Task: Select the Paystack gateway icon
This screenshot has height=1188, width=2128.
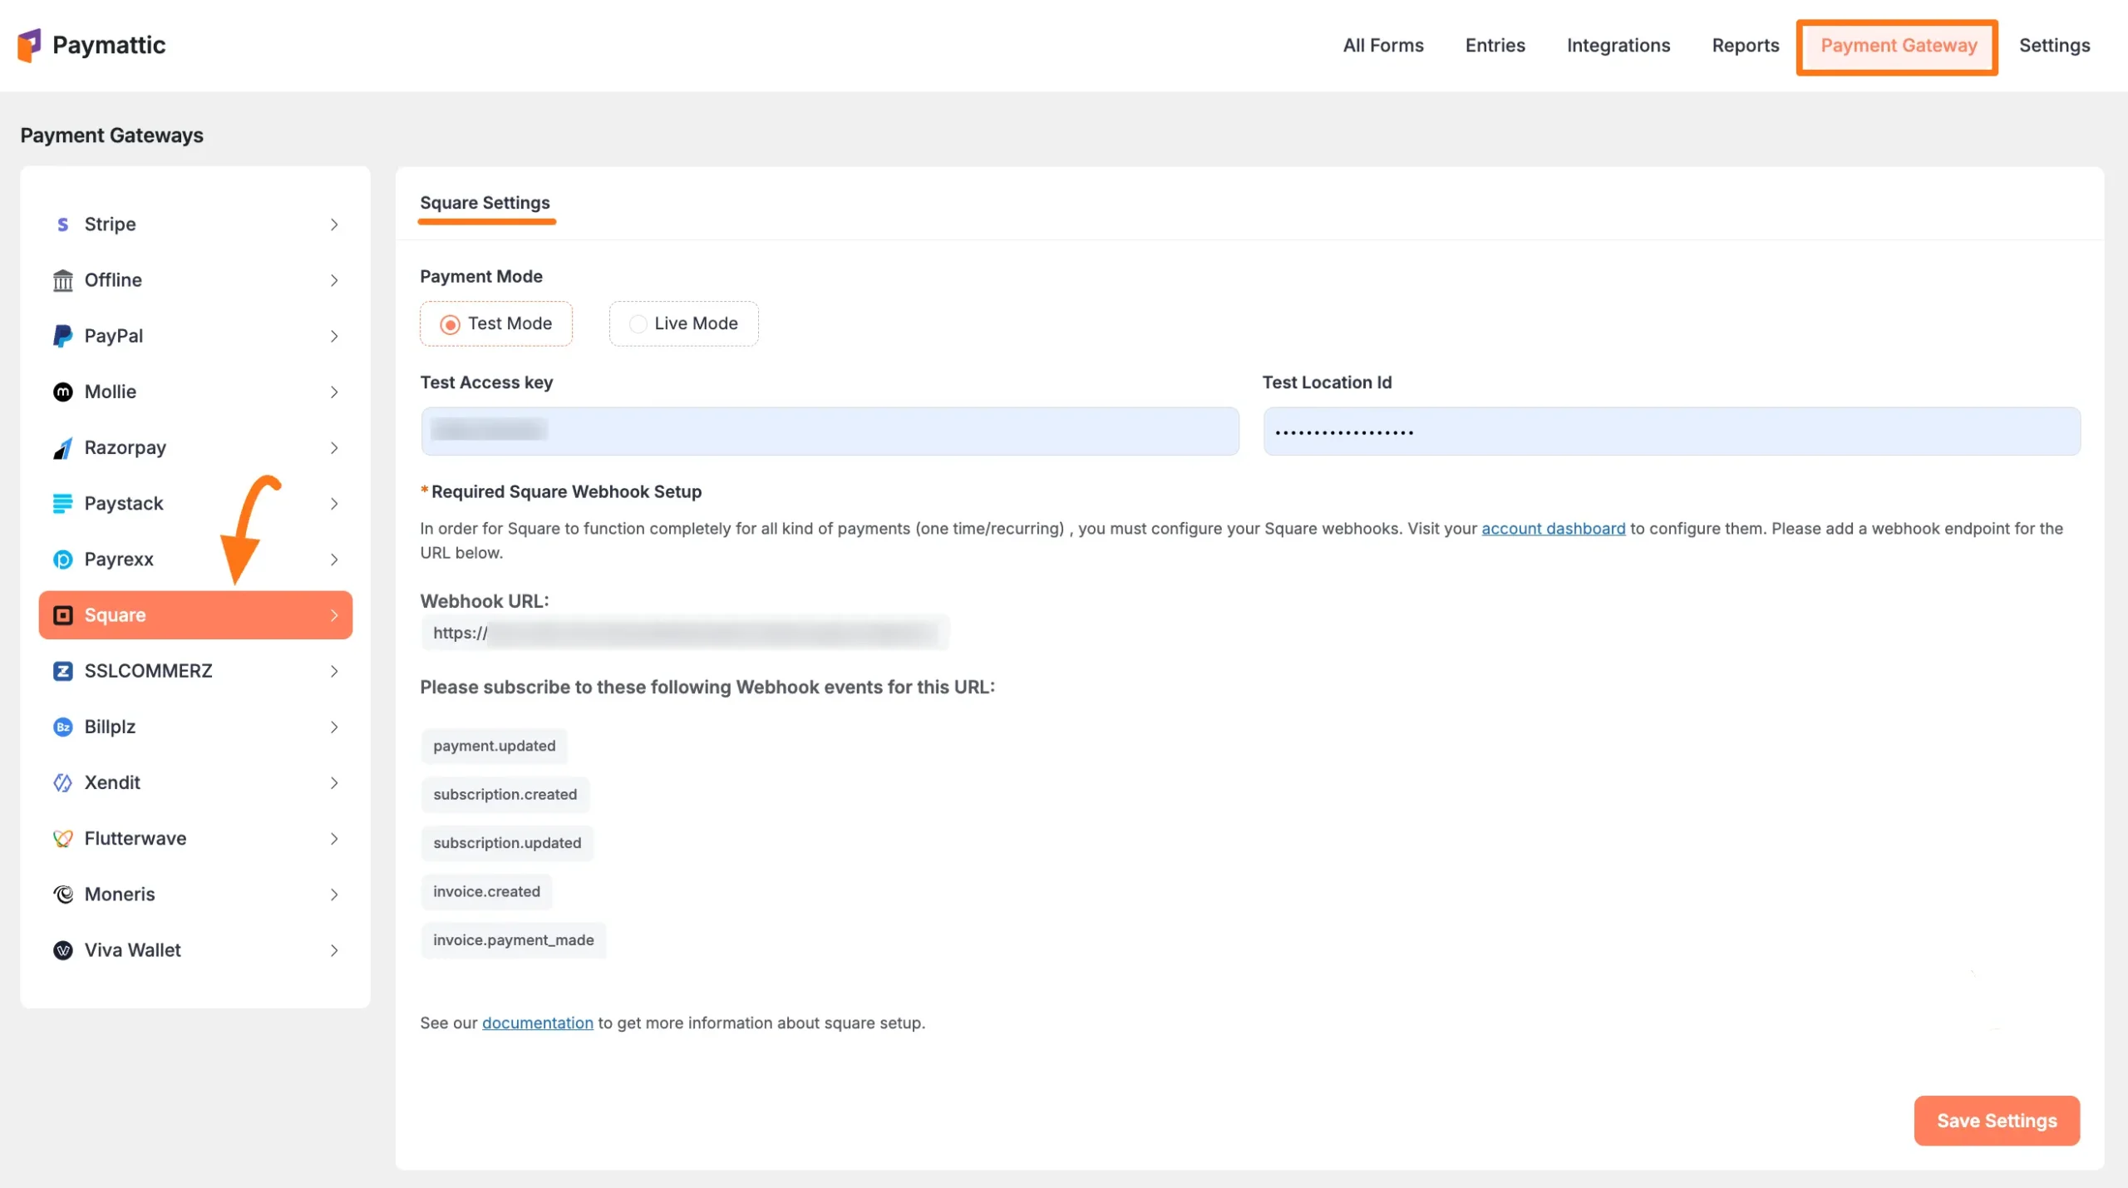Action: (63, 503)
